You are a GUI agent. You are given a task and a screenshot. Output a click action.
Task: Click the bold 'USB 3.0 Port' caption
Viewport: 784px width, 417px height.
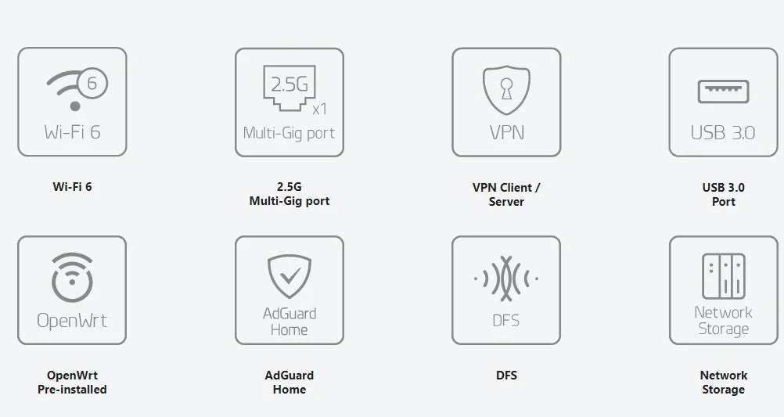723,194
